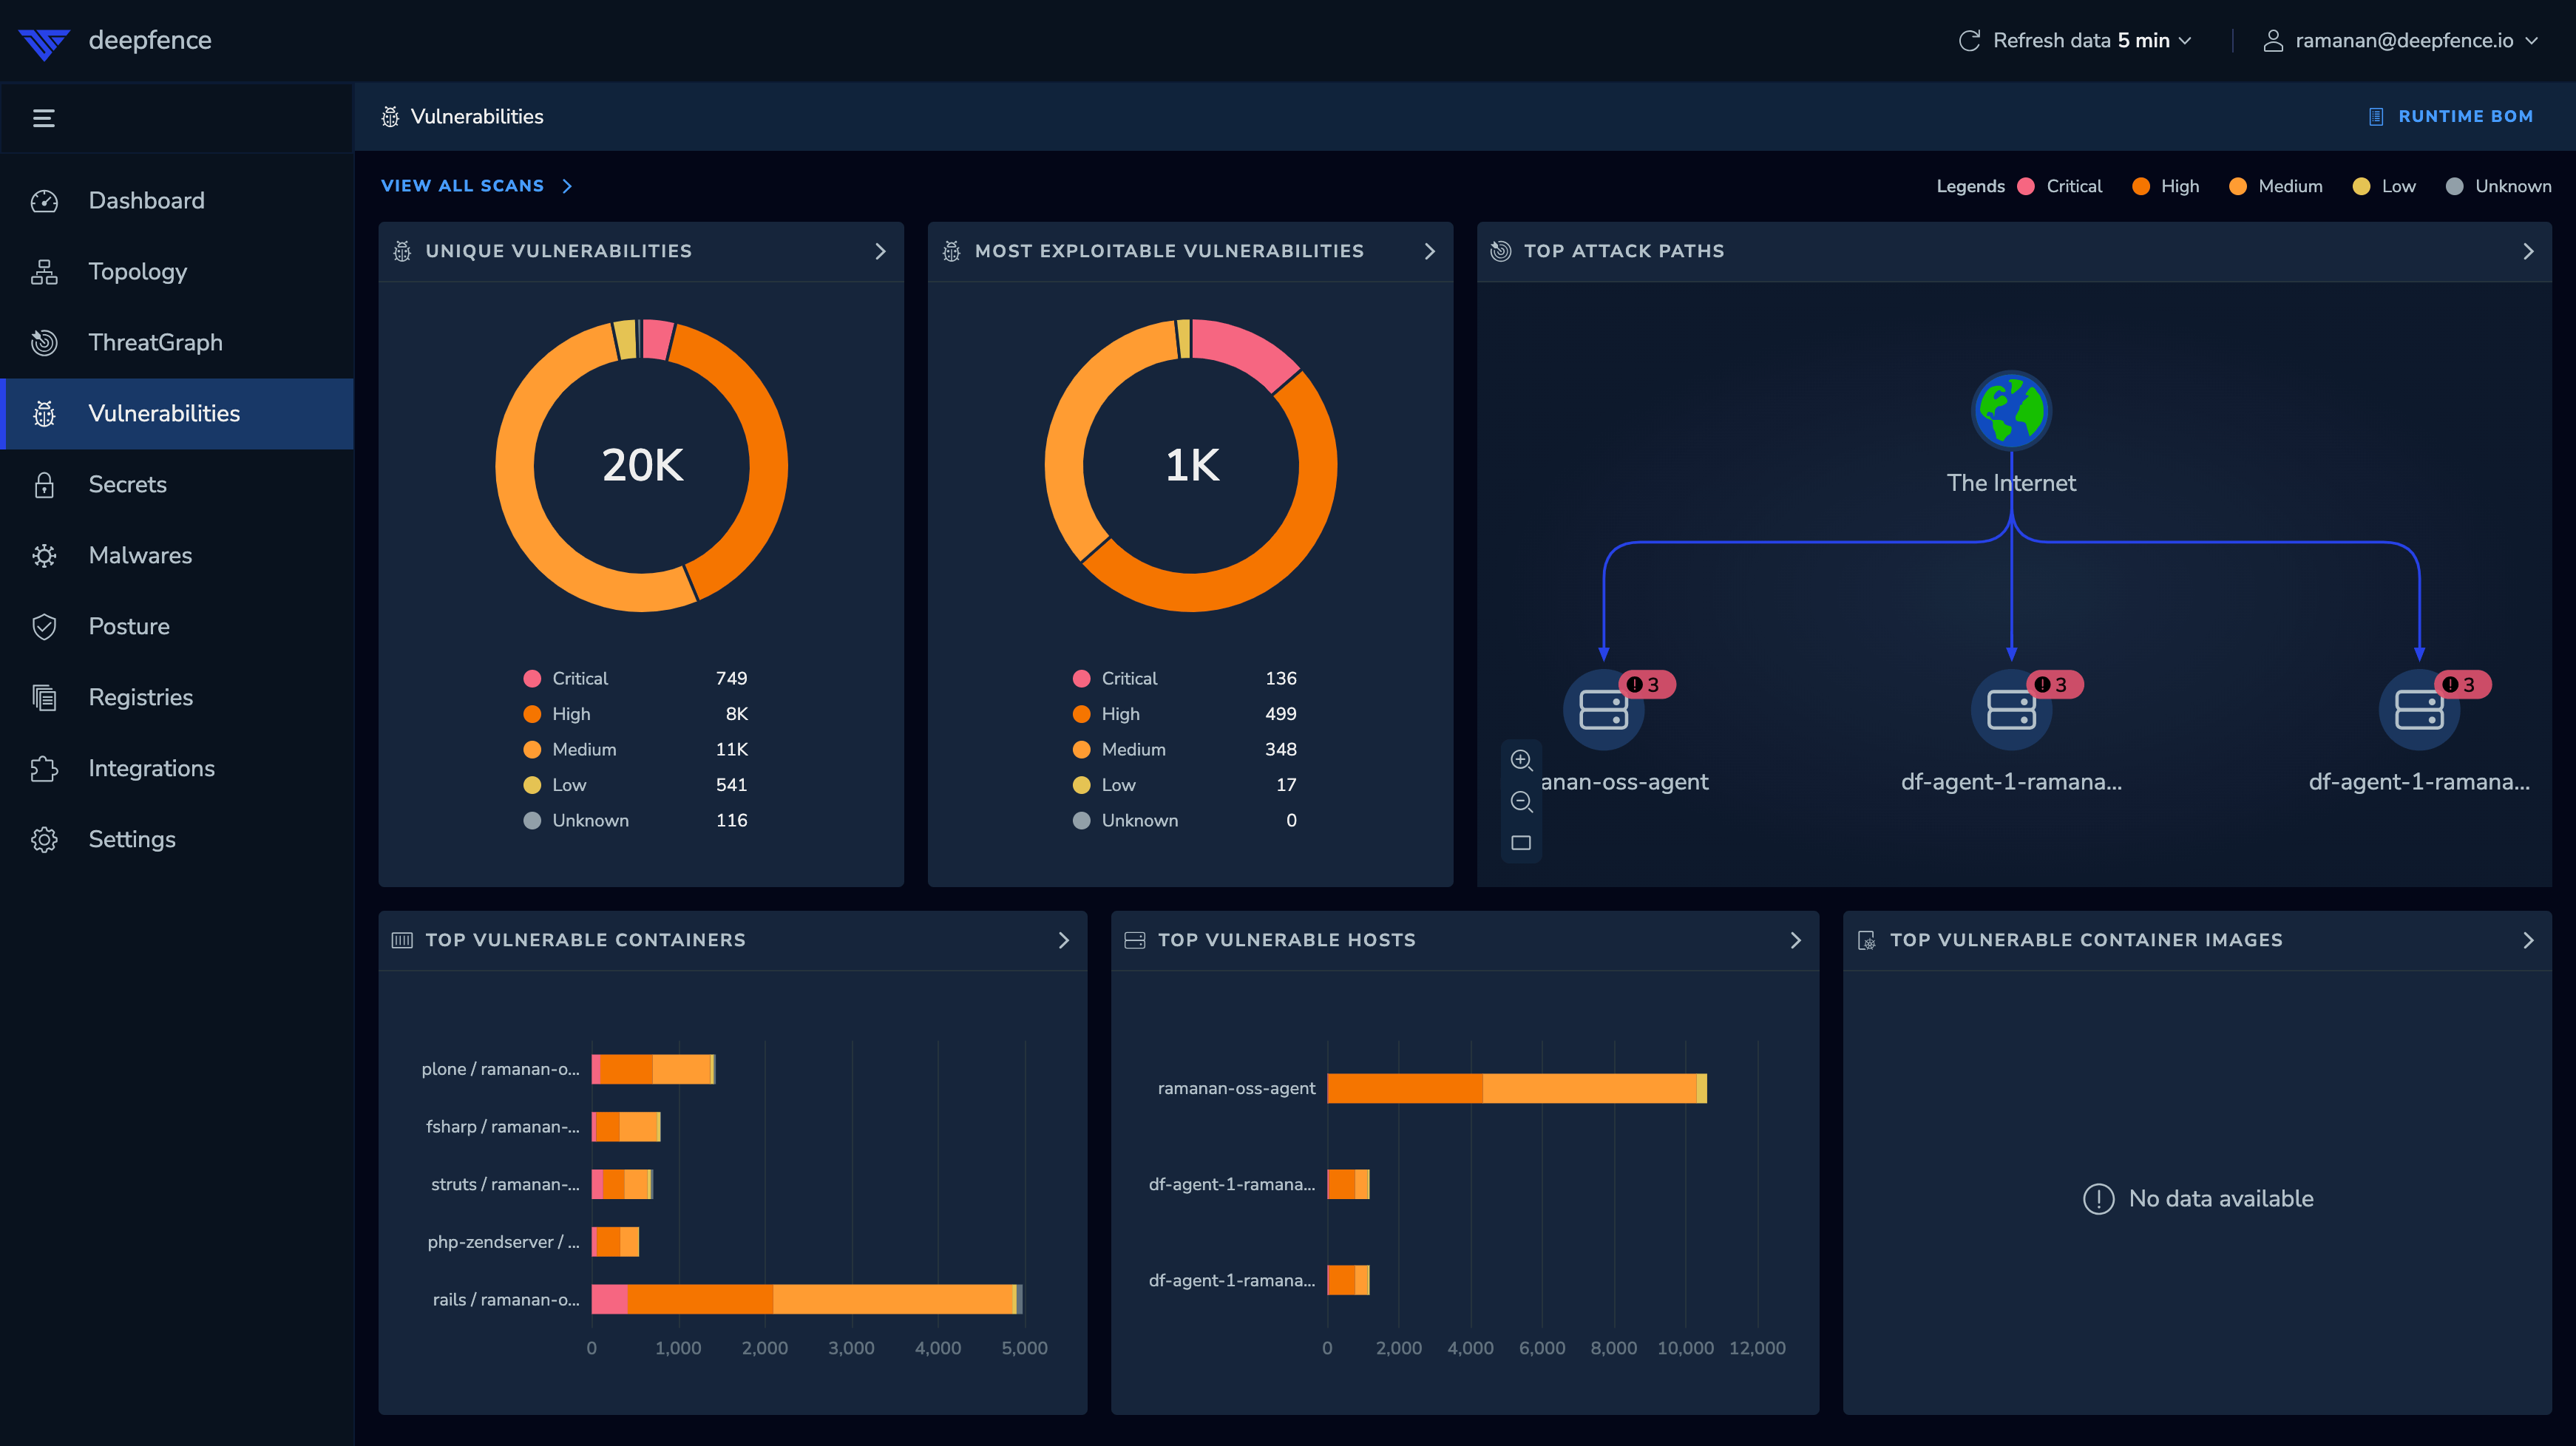
Task: Click the Unknown legend color dot
Action: pos(2454,186)
